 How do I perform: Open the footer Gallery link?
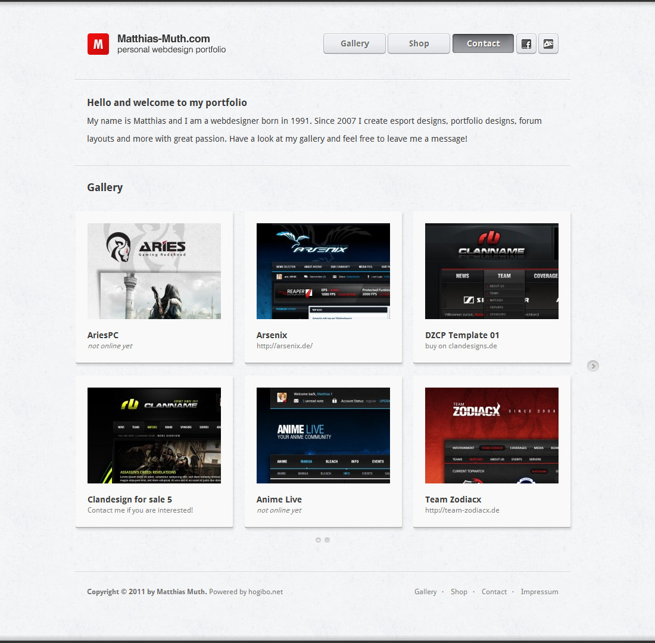425,592
